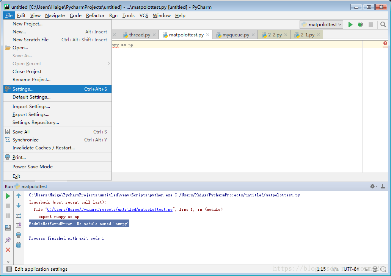Click Open... in the File menu
The image size is (391, 276).
click(x=57, y=48)
